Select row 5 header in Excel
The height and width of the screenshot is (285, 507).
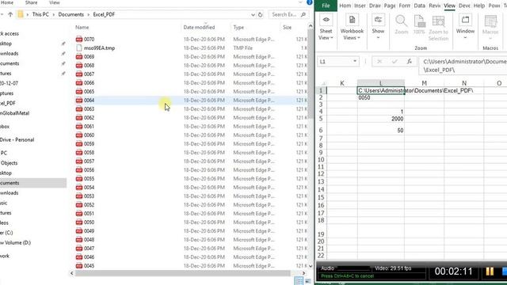pos(320,119)
